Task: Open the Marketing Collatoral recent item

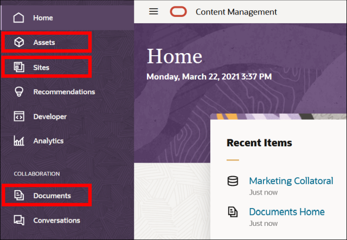Action: [x=291, y=181]
